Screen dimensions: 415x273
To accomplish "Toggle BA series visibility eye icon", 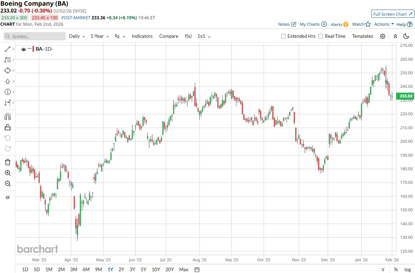I will (x=24, y=49).
